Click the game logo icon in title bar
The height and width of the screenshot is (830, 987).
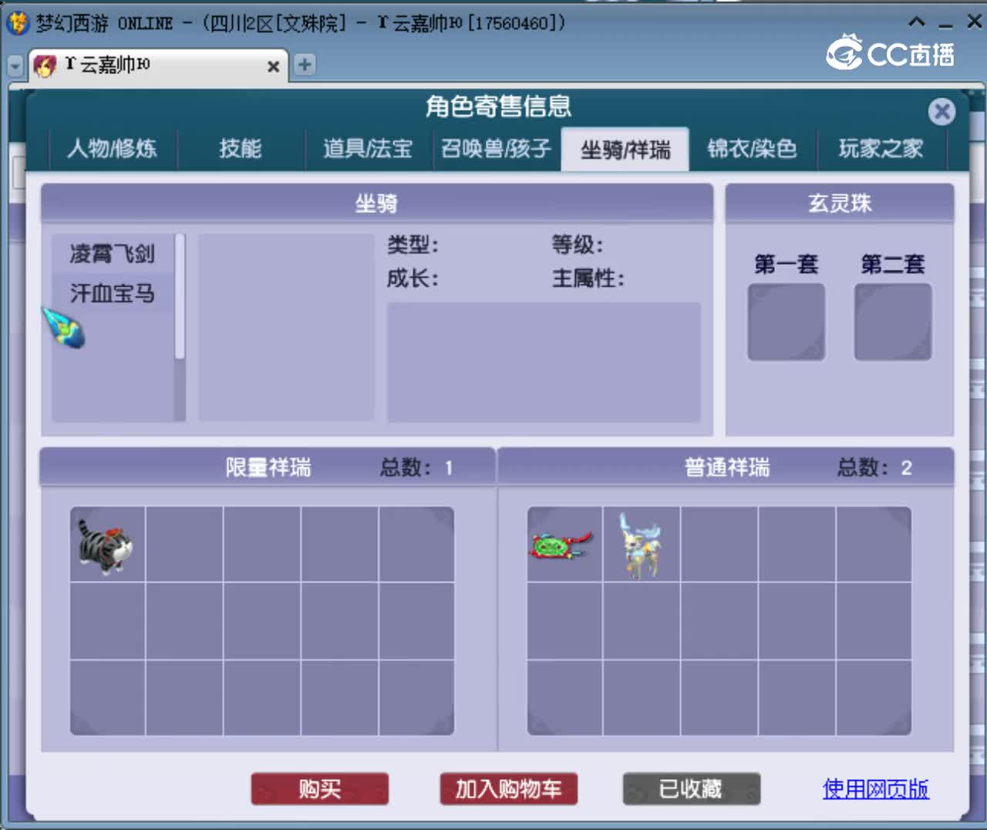click(17, 22)
